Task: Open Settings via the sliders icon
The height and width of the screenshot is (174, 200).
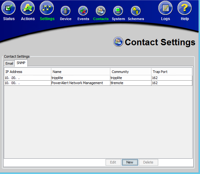Action: 47,8
